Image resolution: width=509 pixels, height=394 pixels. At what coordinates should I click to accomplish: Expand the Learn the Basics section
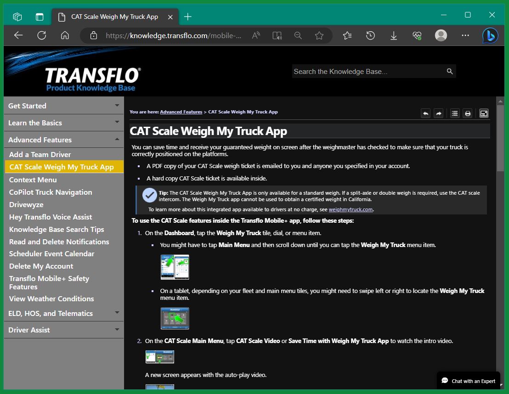[64, 123]
